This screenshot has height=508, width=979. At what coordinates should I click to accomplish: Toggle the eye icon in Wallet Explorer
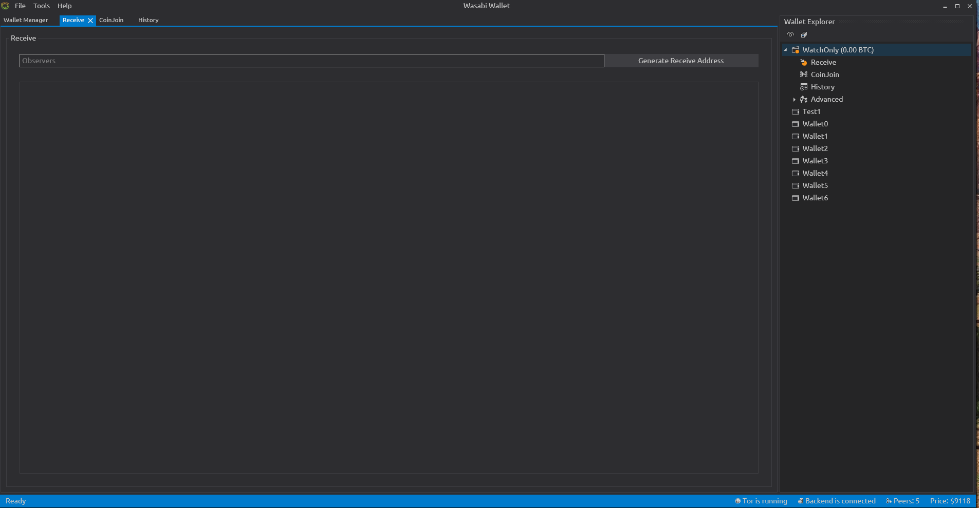pos(790,35)
